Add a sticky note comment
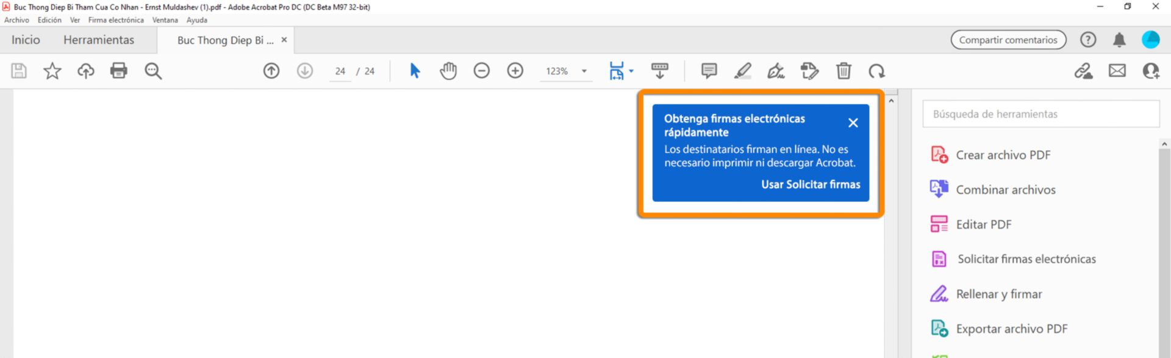The height and width of the screenshot is (358, 1171). 709,71
